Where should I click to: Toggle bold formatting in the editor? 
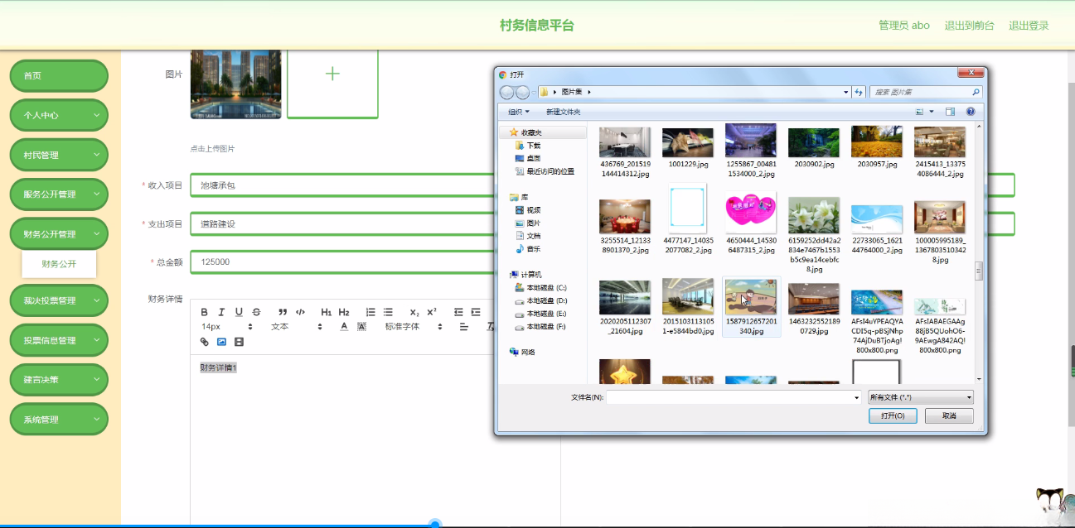(x=204, y=312)
